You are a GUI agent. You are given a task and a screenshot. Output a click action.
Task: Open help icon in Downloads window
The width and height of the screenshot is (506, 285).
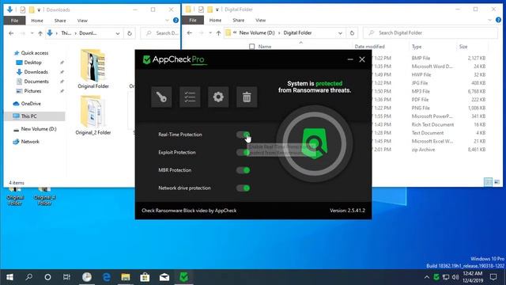[x=176, y=21]
